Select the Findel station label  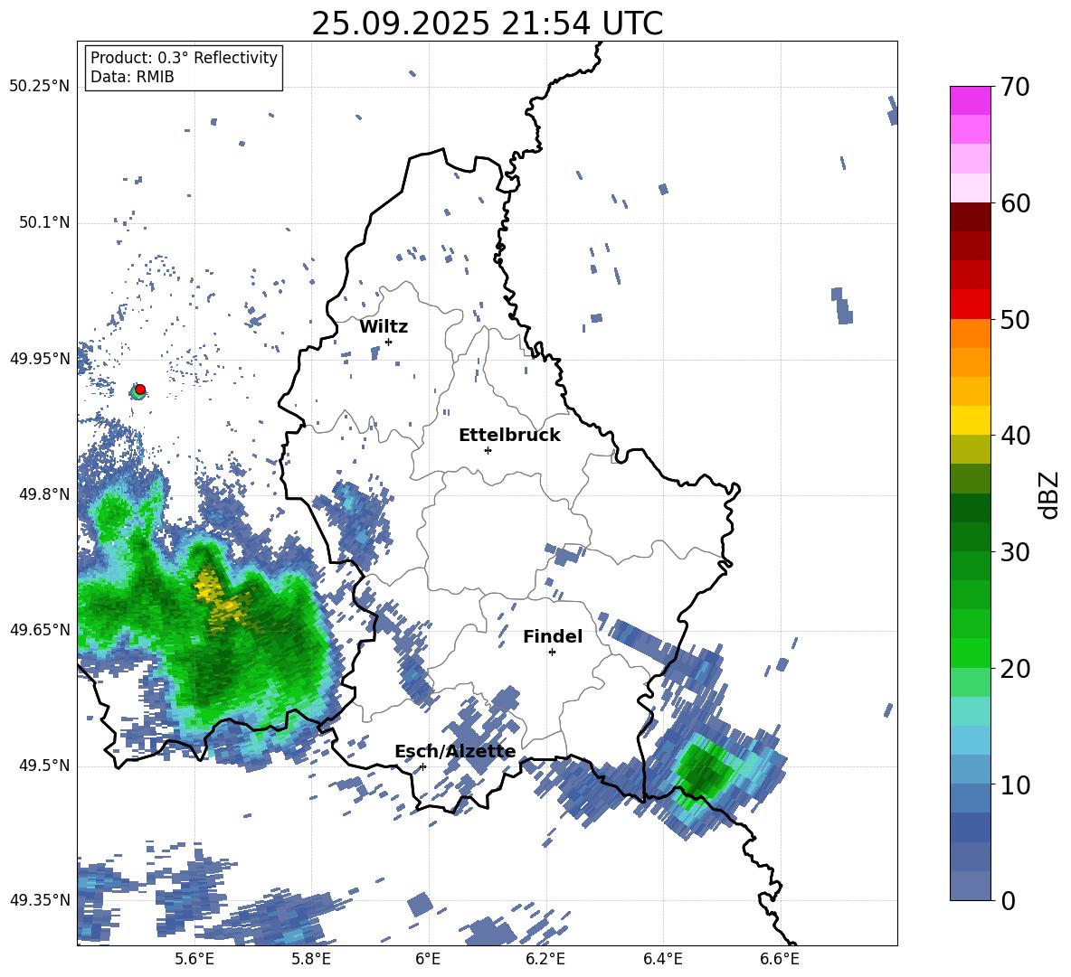pyautogui.click(x=553, y=636)
